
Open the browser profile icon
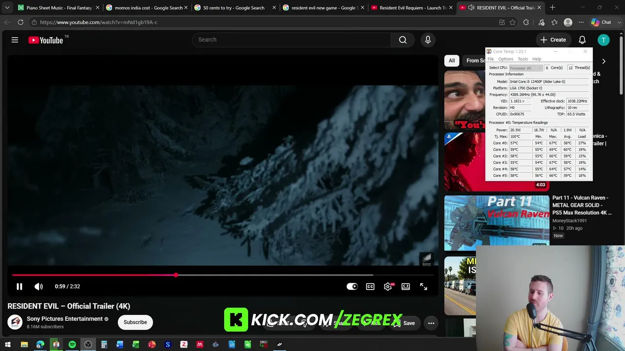point(568,22)
